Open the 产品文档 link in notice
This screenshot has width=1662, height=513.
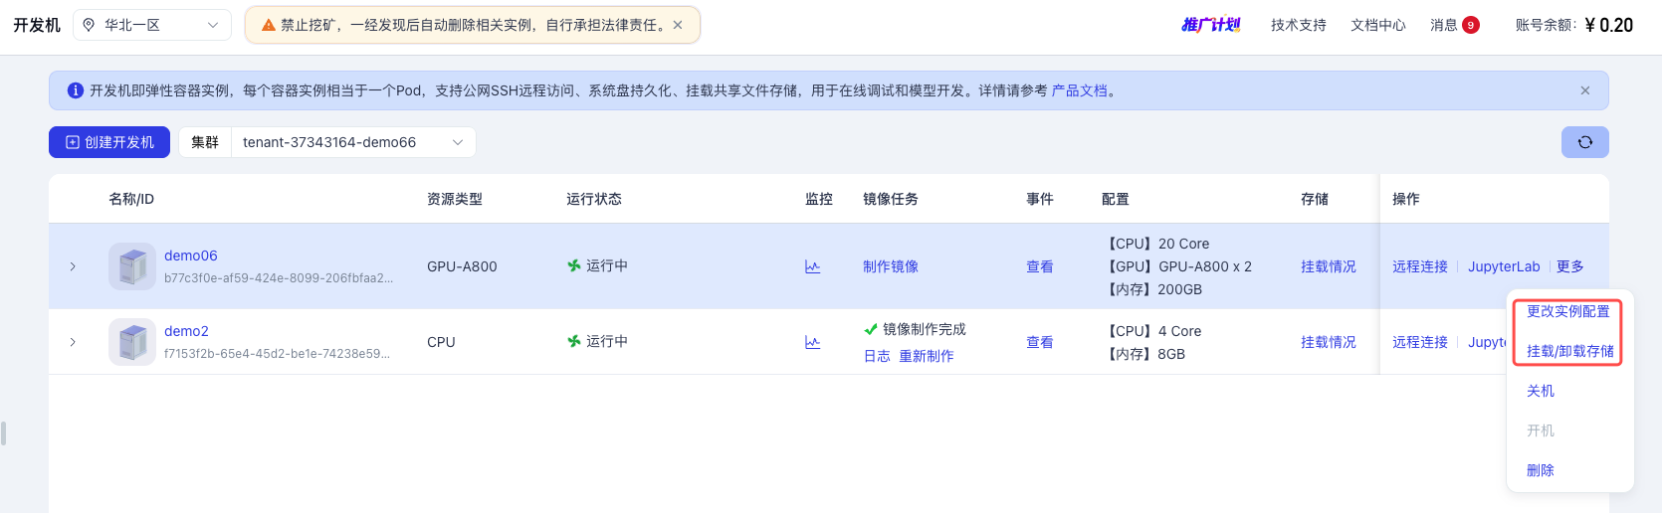1079,90
